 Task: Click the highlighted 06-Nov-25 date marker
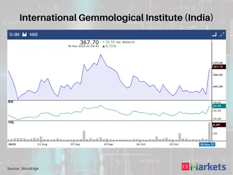(x=207, y=144)
